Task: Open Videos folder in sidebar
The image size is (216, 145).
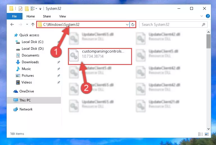Action: coord(27,82)
